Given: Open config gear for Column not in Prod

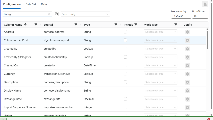Looking at the screenshot, I should 187,40.
